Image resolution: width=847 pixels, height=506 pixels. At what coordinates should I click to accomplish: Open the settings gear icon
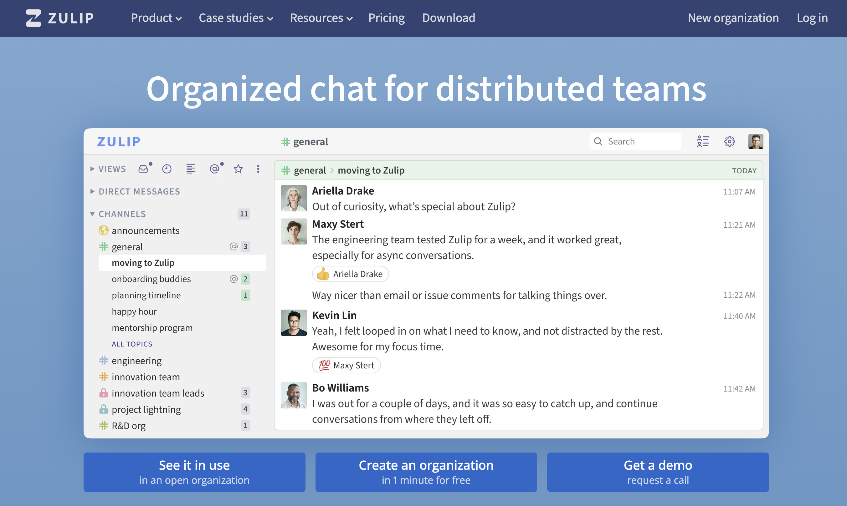point(729,141)
